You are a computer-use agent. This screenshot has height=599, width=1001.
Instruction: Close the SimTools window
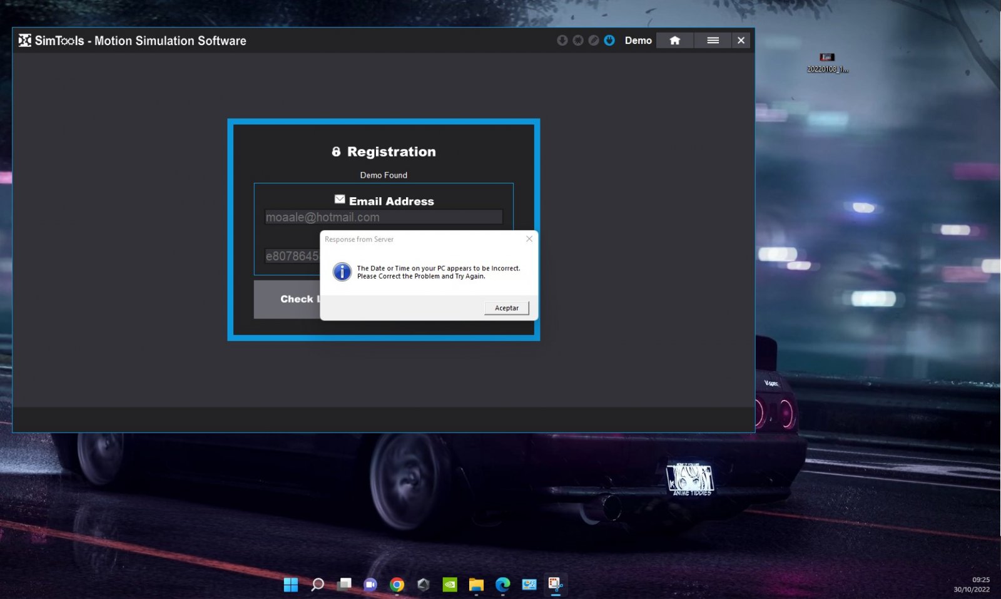[741, 40]
